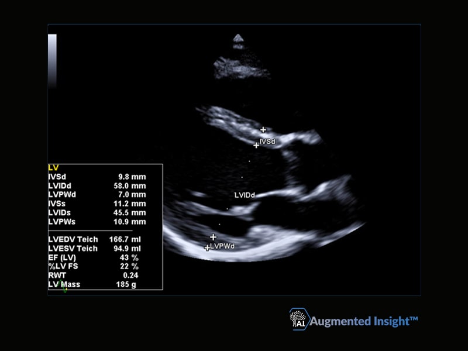Select the LVIDs 45.5 mm row
Screen dimensions: 468x351
coord(97,212)
